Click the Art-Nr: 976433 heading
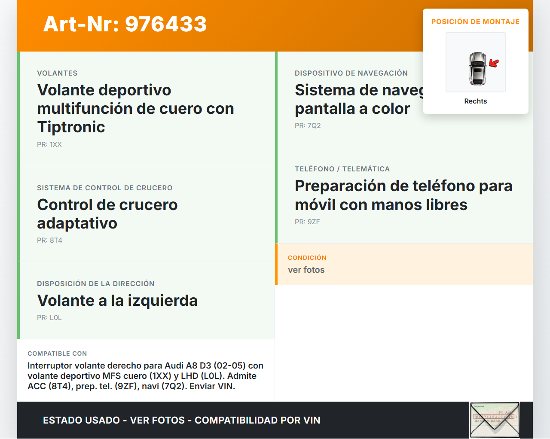The width and height of the screenshot is (550, 439). pyautogui.click(x=125, y=24)
